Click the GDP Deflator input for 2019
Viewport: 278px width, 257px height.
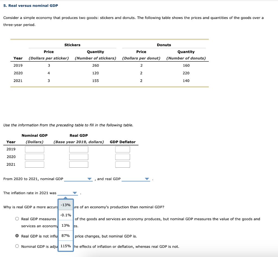(122, 149)
